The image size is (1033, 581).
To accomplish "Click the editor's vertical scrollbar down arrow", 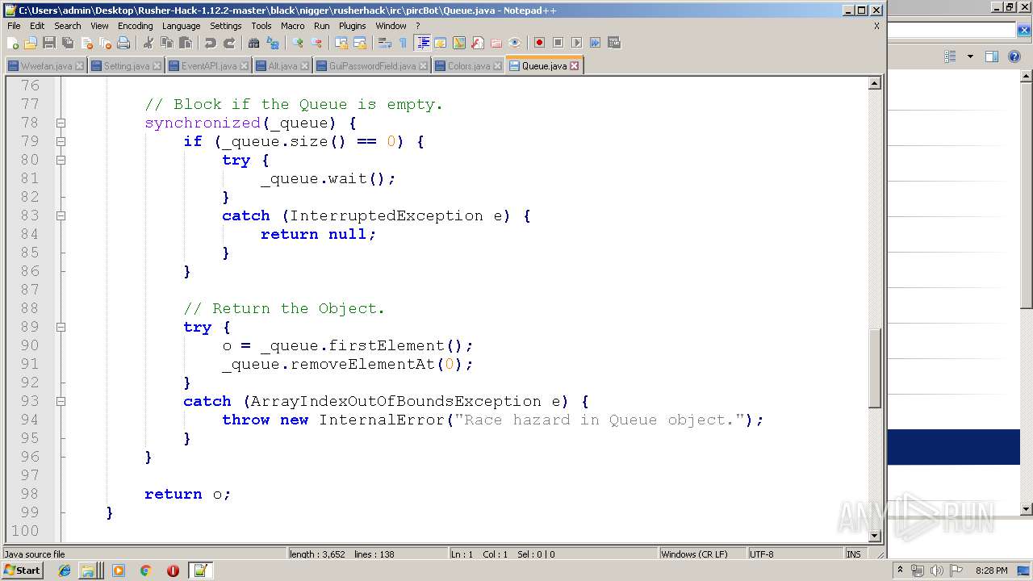I will click(x=874, y=535).
